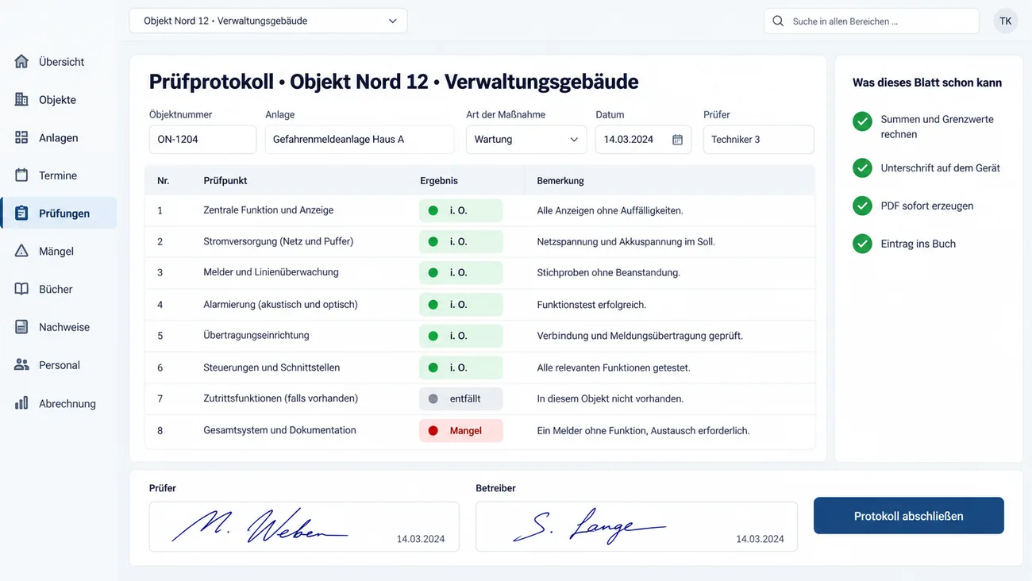This screenshot has width=1032, height=581.
Task: Click i. O. result for Stromversorgung row
Action: click(460, 241)
